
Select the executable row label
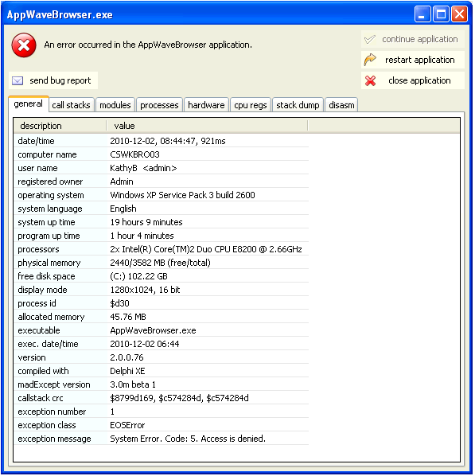(x=38, y=330)
